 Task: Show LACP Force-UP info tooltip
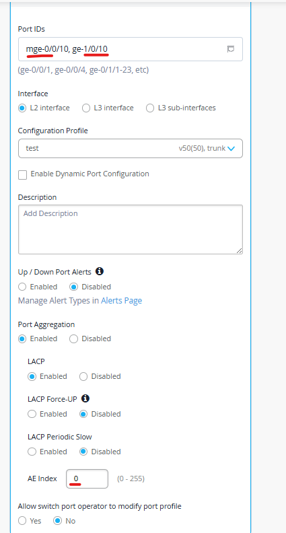coord(85,398)
